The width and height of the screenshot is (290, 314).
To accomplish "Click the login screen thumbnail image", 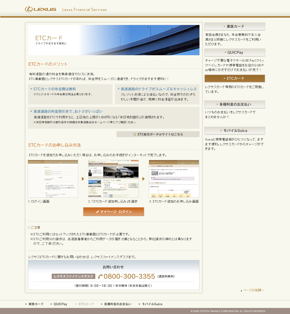I will [x=53, y=179].
